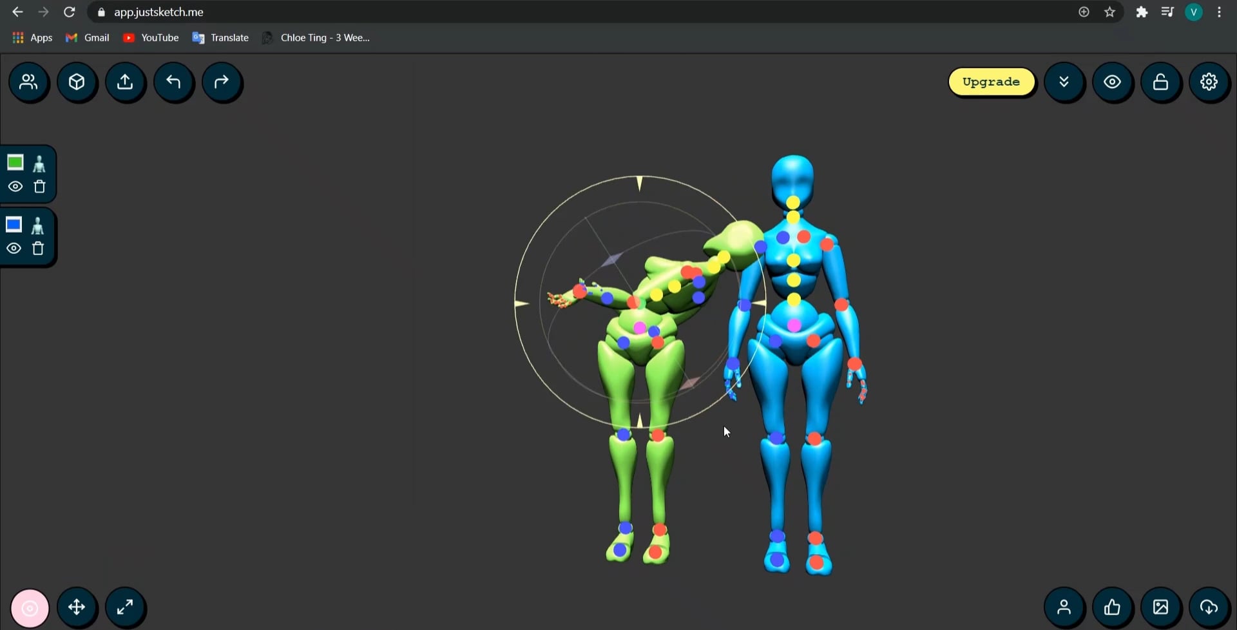Image resolution: width=1237 pixels, height=630 pixels.
Task: Click the cloud download button
Action: point(1209,607)
